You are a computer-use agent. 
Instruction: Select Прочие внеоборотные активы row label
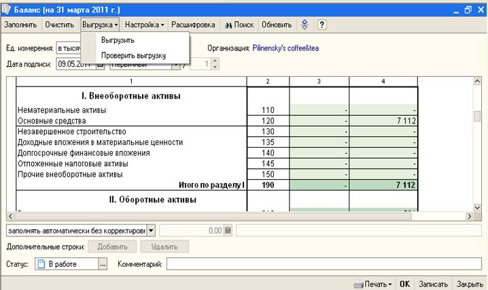(70, 174)
